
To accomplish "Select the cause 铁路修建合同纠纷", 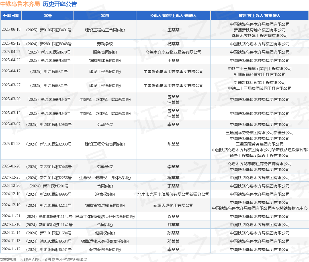I will click(x=105, y=60).
